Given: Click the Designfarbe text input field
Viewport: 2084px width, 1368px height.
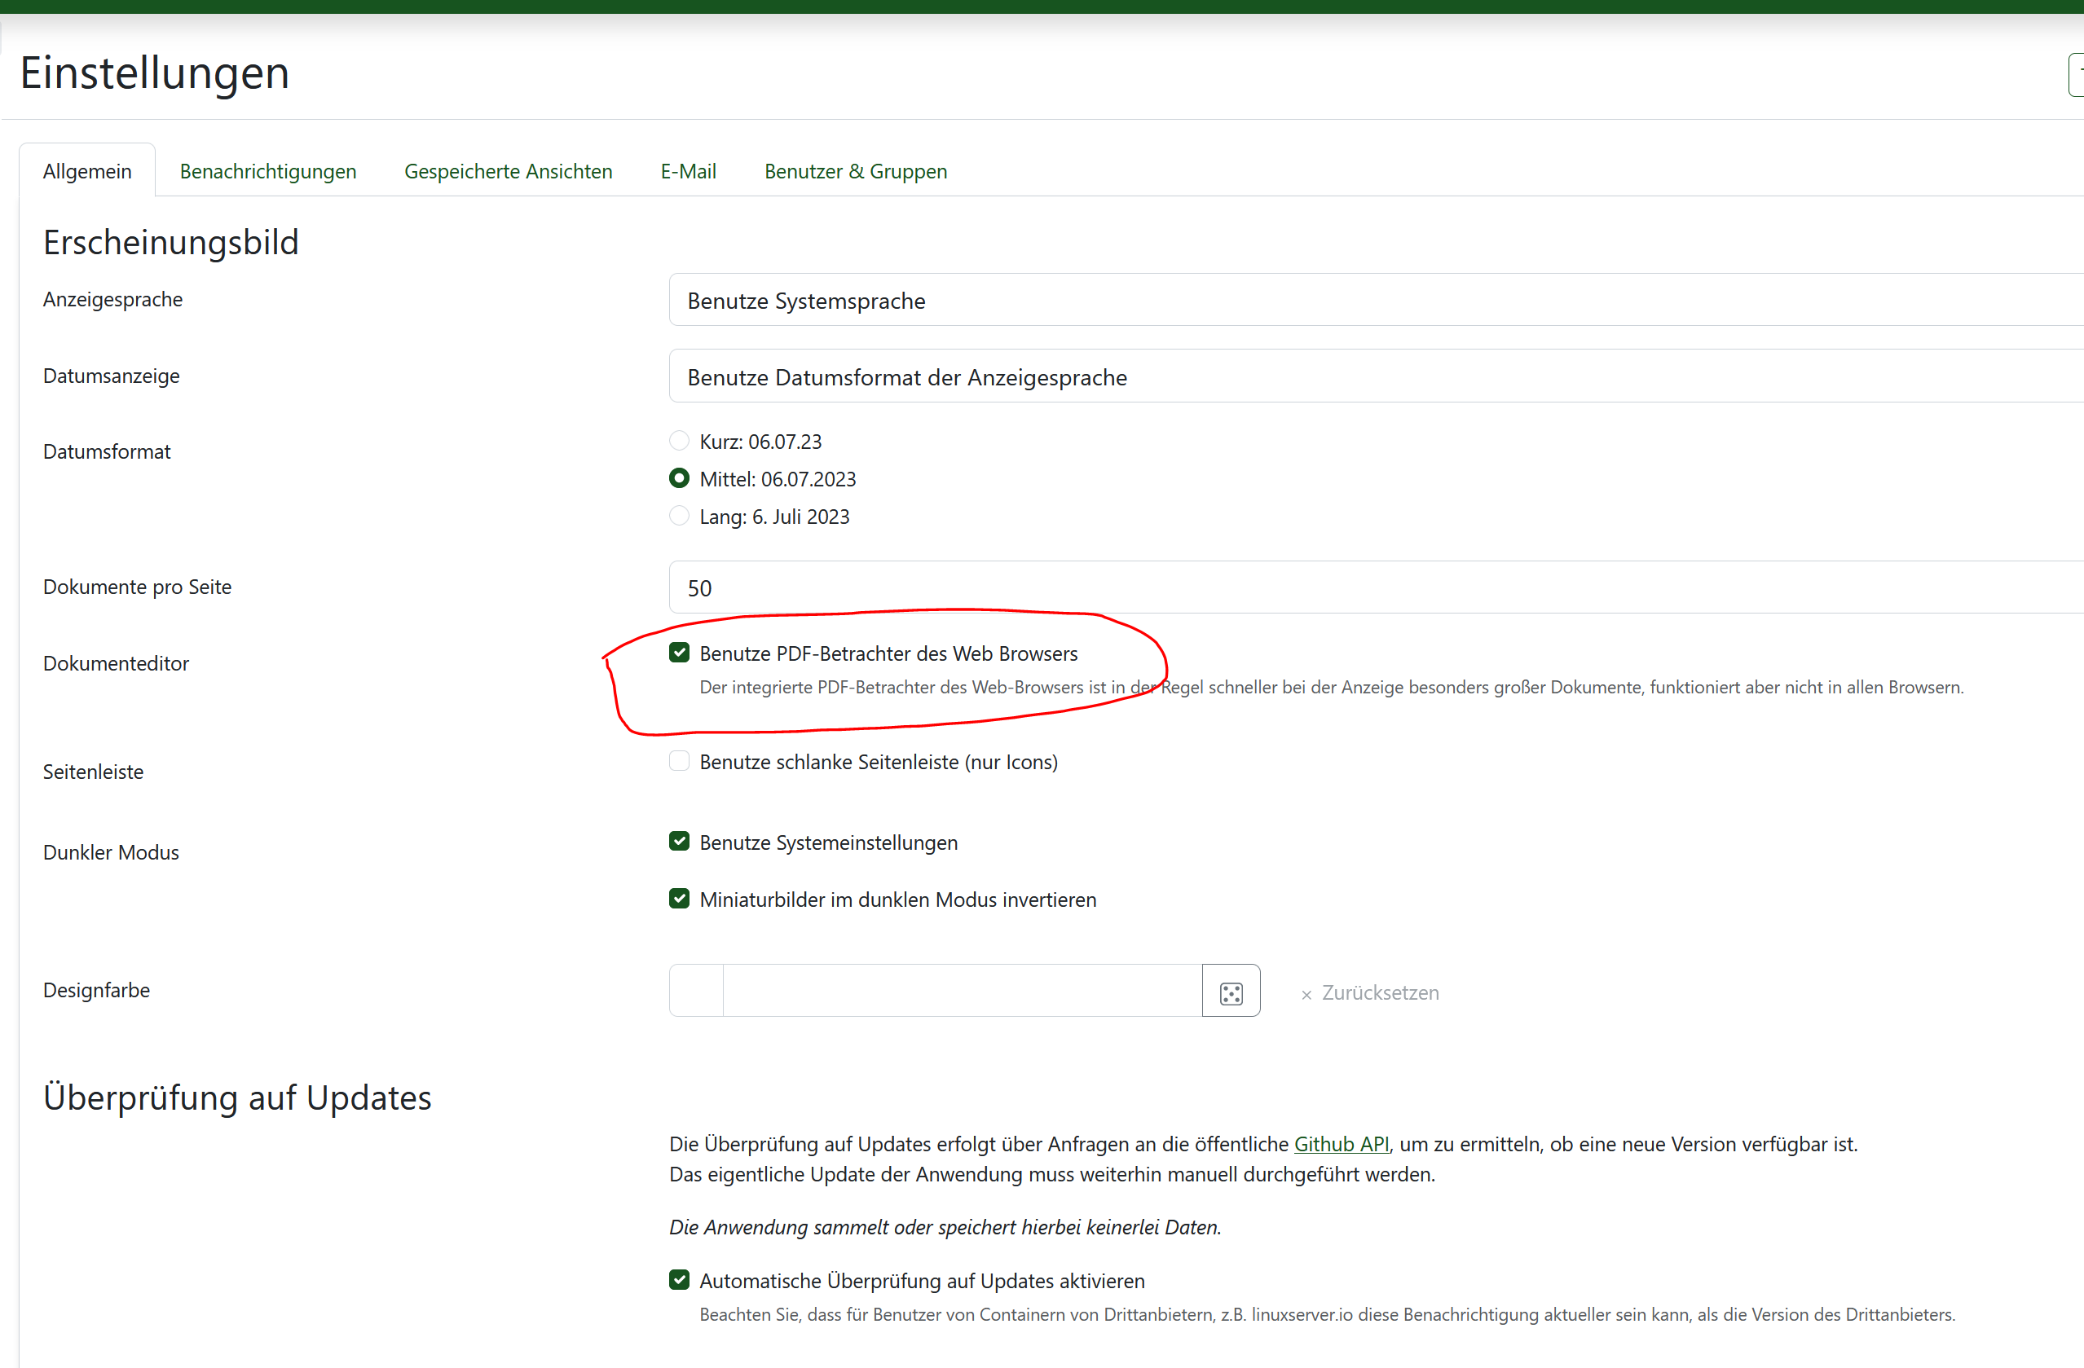Looking at the screenshot, I should tap(962, 991).
